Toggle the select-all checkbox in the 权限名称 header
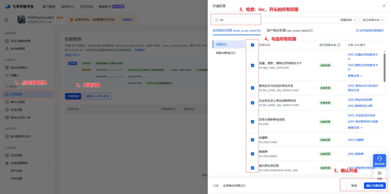391x194 pixels. [252, 45]
